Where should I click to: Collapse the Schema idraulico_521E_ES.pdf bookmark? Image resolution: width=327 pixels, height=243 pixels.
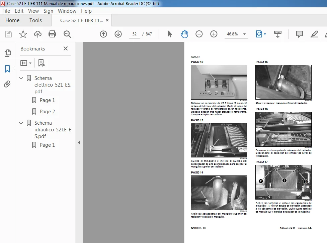[x=21, y=123]
